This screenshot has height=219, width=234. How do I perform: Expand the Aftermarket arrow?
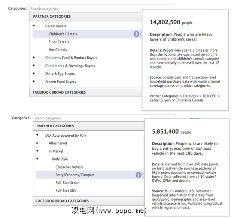pos(37,143)
